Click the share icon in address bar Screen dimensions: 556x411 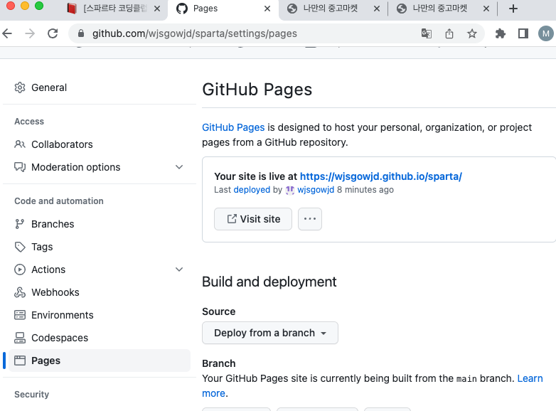coord(449,33)
